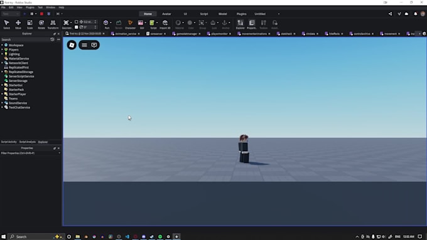The width and height of the screenshot is (427, 240).
Task: Click the Filter Properties input field
Action: pos(31,154)
